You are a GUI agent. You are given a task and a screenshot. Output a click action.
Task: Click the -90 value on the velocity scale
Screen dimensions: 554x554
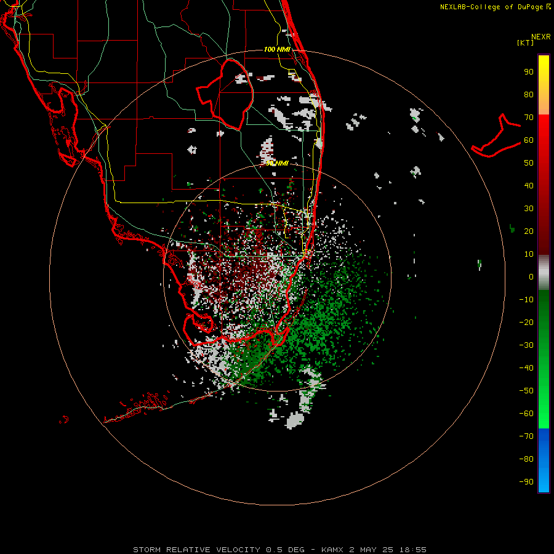pyautogui.click(x=526, y=481)
